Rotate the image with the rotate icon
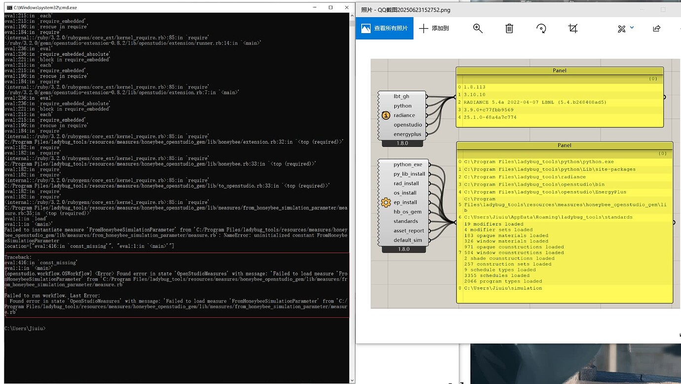This screenshot has height=384, width=681. (541, 29)
